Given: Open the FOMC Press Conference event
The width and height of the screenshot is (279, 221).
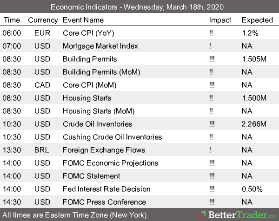Looking at the screenshot, I should pyautogui.click(x=104, y=202).
